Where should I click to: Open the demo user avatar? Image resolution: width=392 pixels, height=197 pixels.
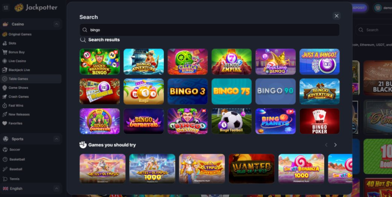click(x=378, y=8)
